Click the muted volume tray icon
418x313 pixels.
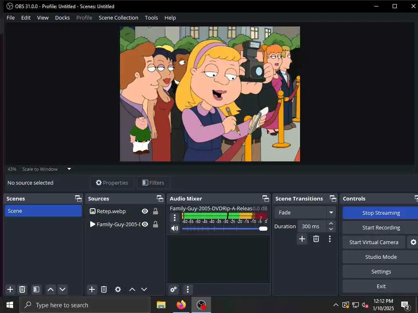click(x=365, y=305)
